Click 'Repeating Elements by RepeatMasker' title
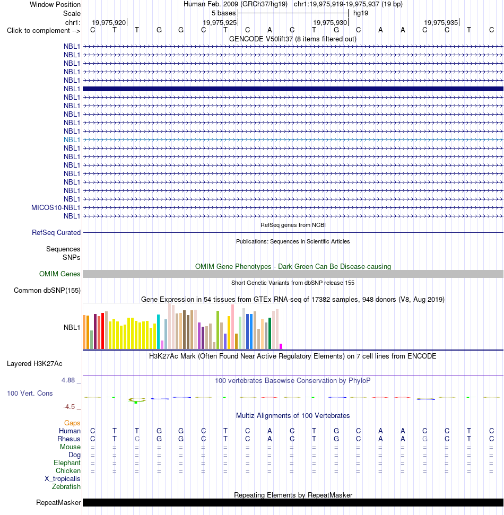The width and height of the screenshot is (504, 515). tap(293, 495)
